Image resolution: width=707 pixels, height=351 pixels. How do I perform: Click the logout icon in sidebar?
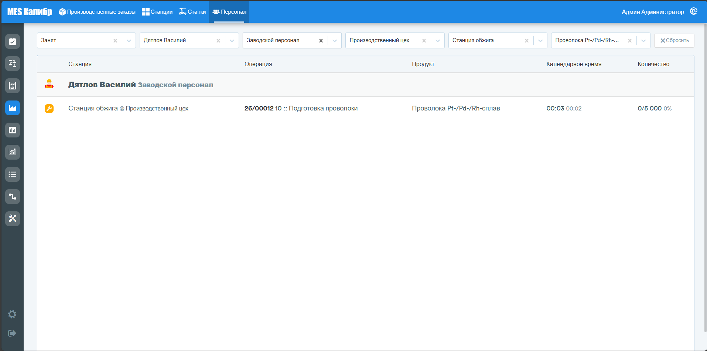click(x=12, y=333)
